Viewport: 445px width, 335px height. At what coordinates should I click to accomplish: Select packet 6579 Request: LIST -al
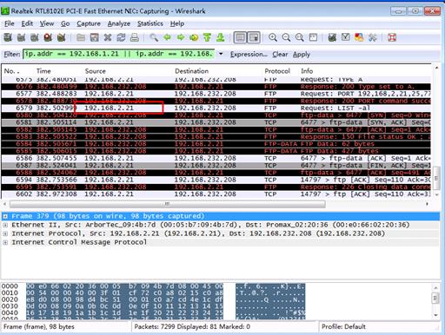coord(216,108)
